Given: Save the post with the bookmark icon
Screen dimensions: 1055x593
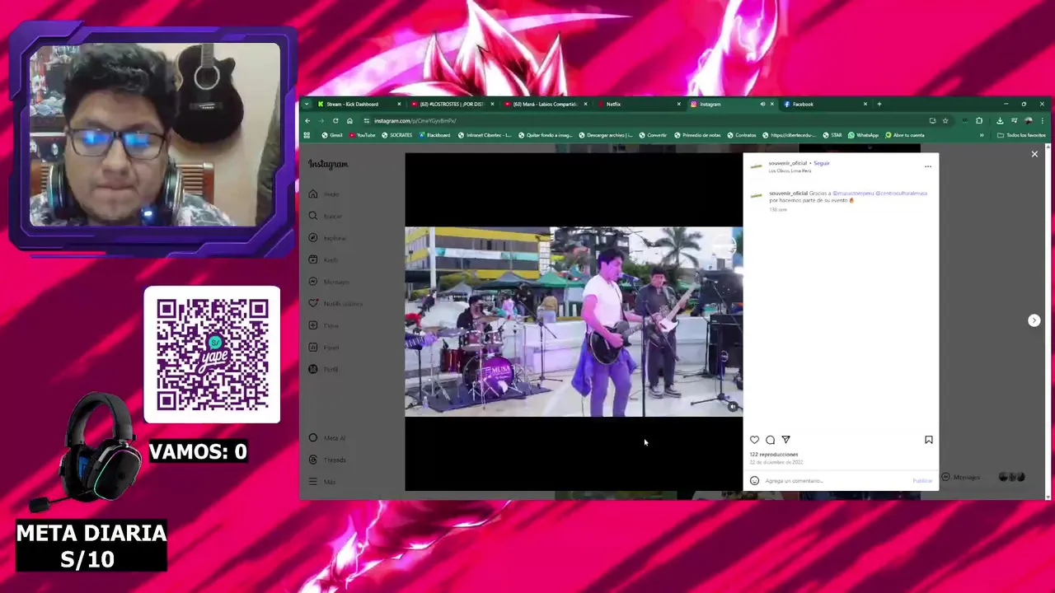Looking at the screenshot, I should coord(928,440).
